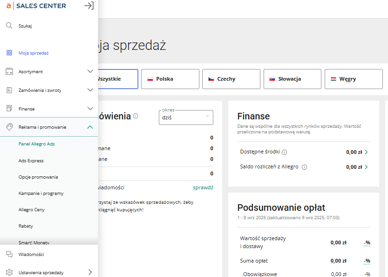The height and width of the screenshot is (277, 388).
Task: Open Panel Allegro Ads menu item
Action: [x=36, y=144]
